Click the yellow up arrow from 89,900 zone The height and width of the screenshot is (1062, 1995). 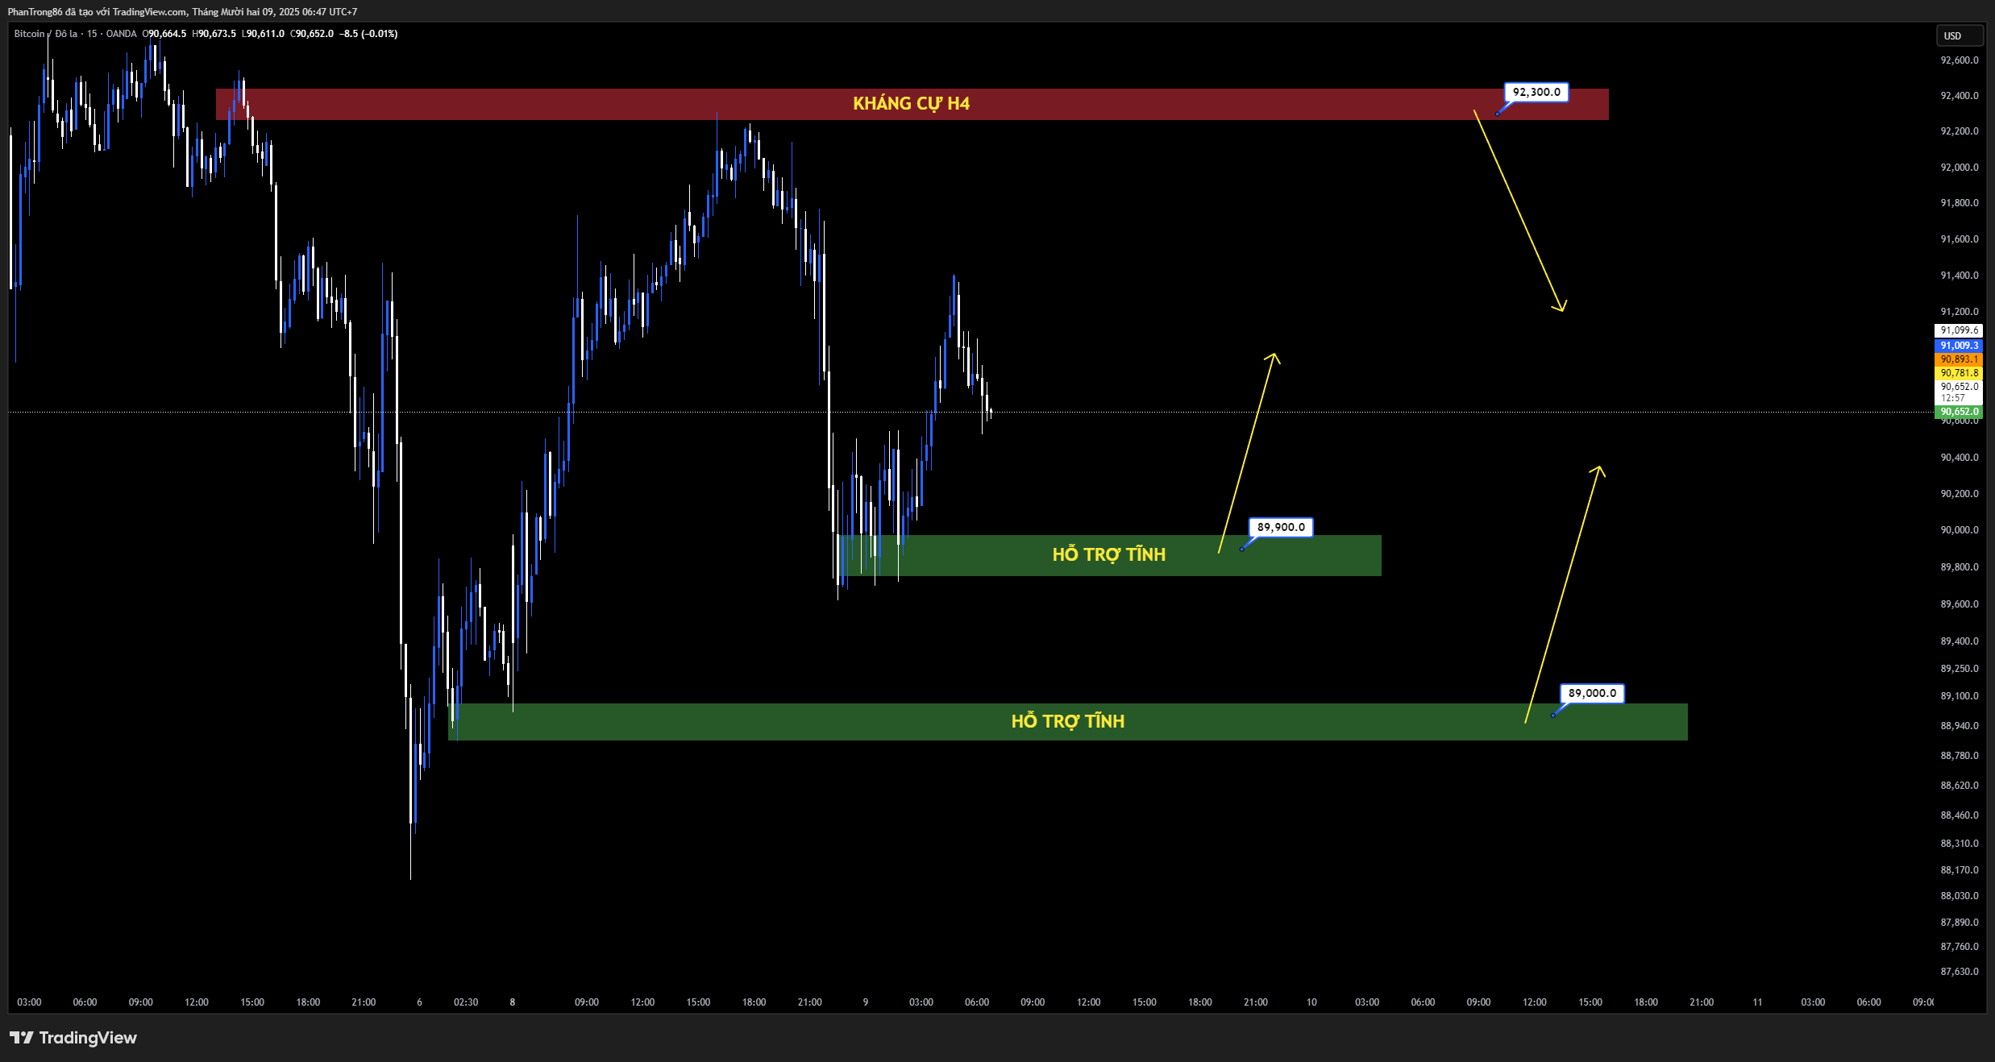(x=1247, y=454)
